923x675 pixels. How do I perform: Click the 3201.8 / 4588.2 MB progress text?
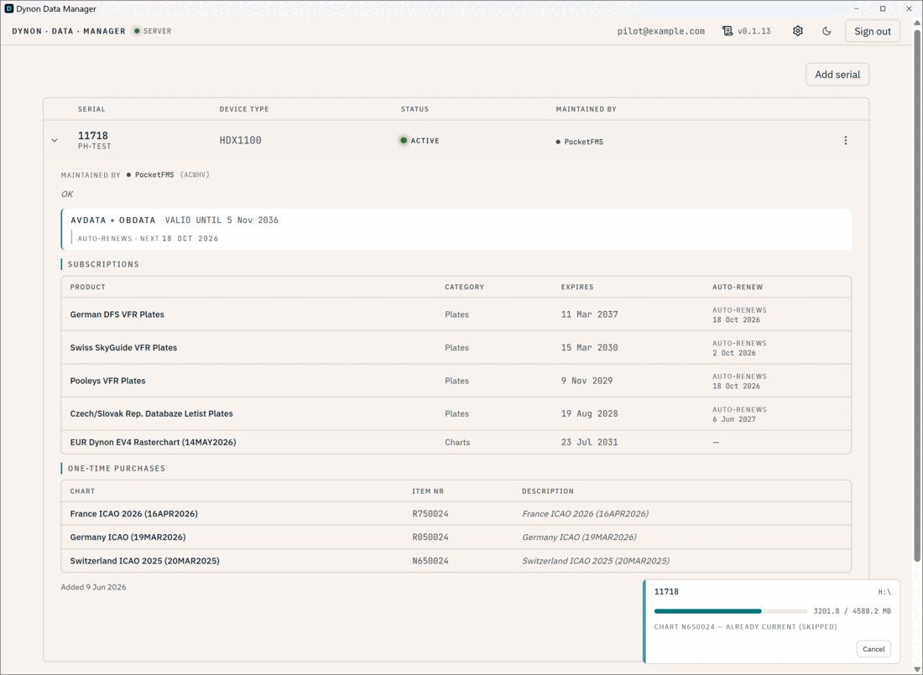pyautogui.click(x=852, y=611)
